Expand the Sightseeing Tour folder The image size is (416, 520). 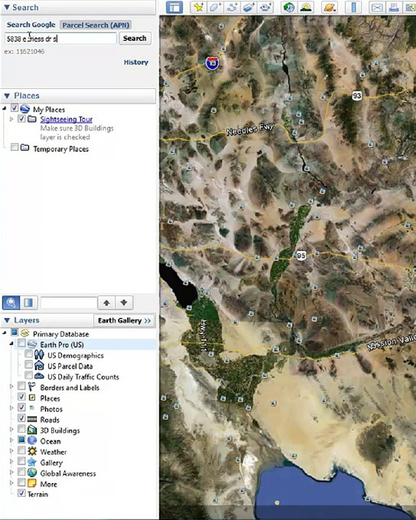click(12, 120)
